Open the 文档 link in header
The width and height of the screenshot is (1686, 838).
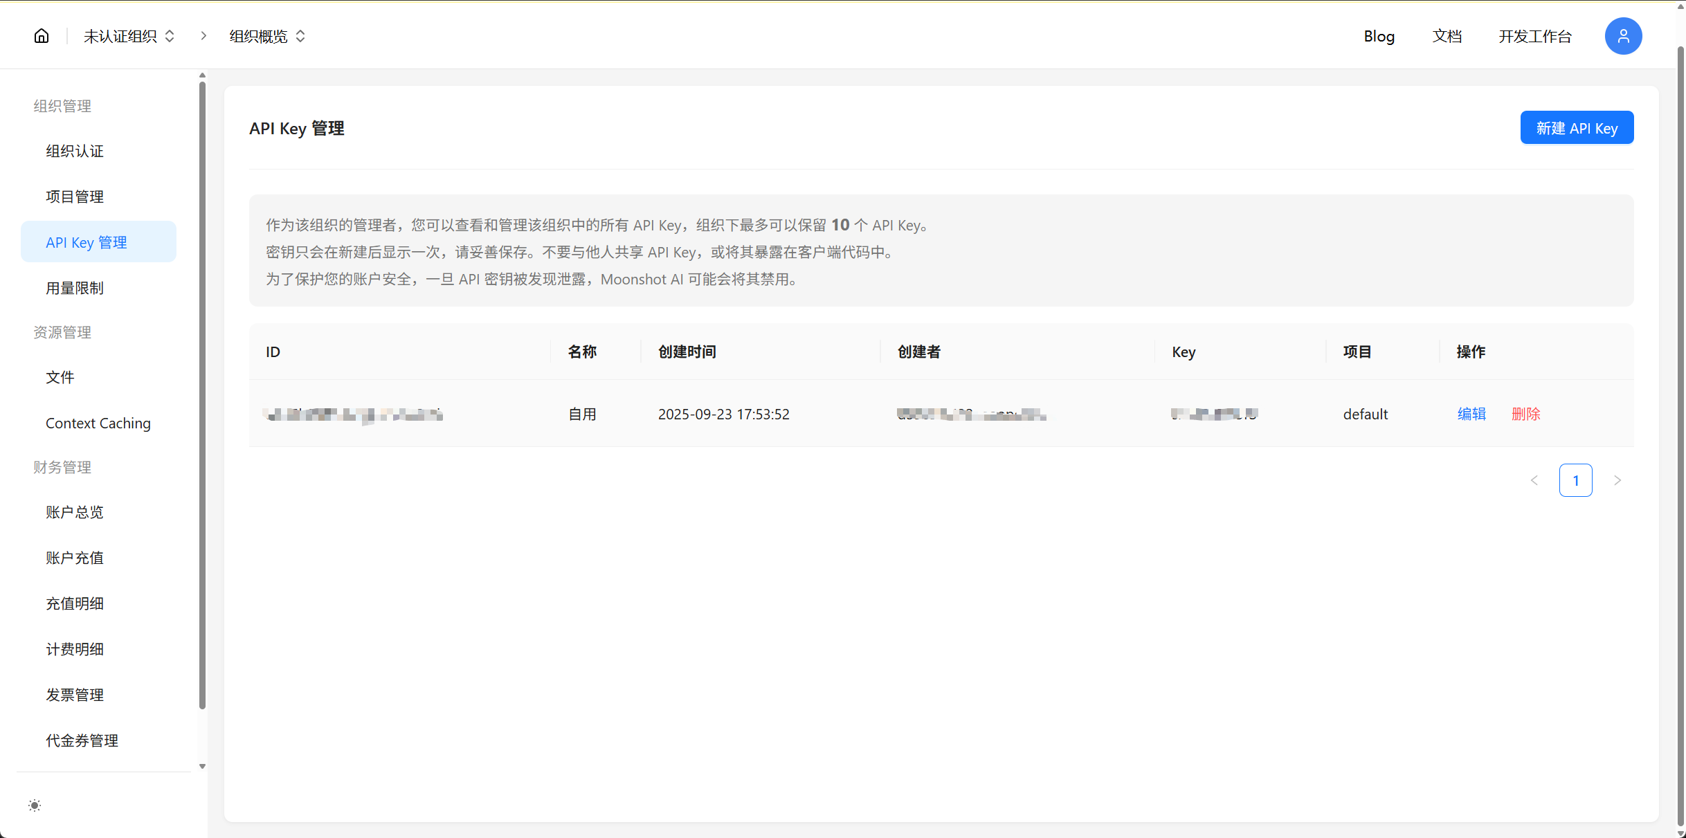[x=1447, y=36]
